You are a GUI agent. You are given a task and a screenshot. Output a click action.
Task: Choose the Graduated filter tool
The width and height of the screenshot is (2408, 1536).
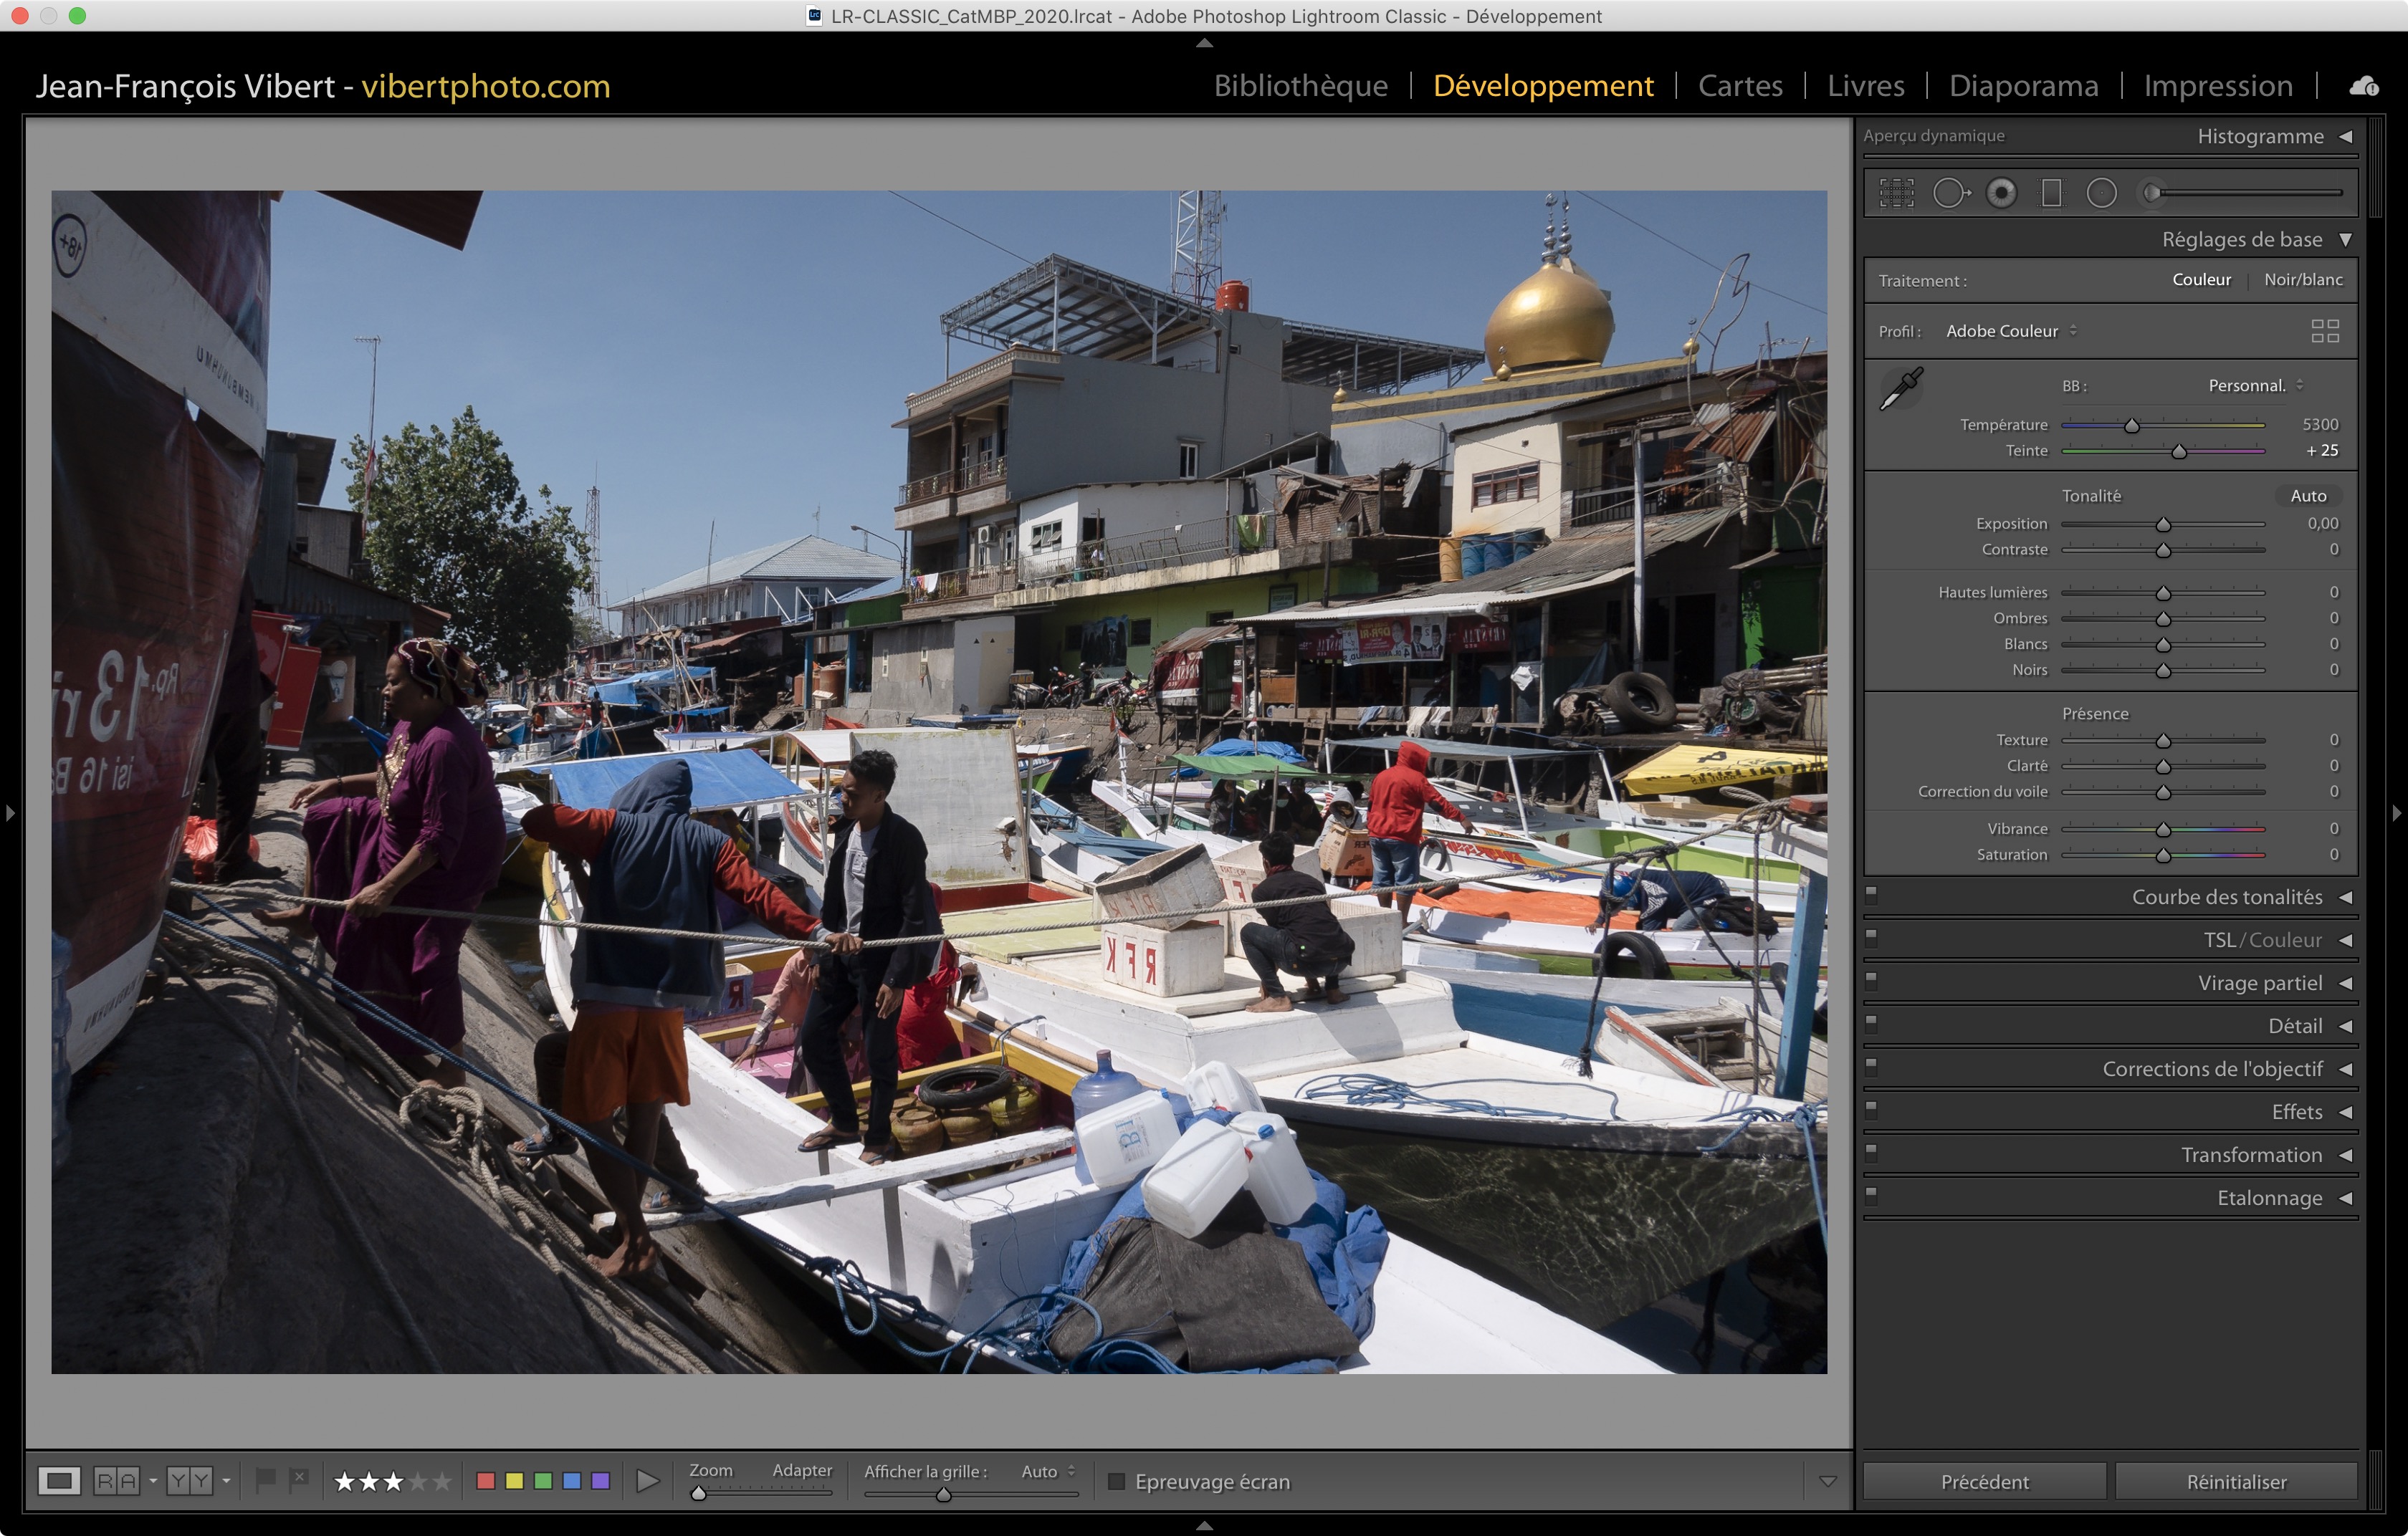pyautogui.click(x=2051, y=193)
